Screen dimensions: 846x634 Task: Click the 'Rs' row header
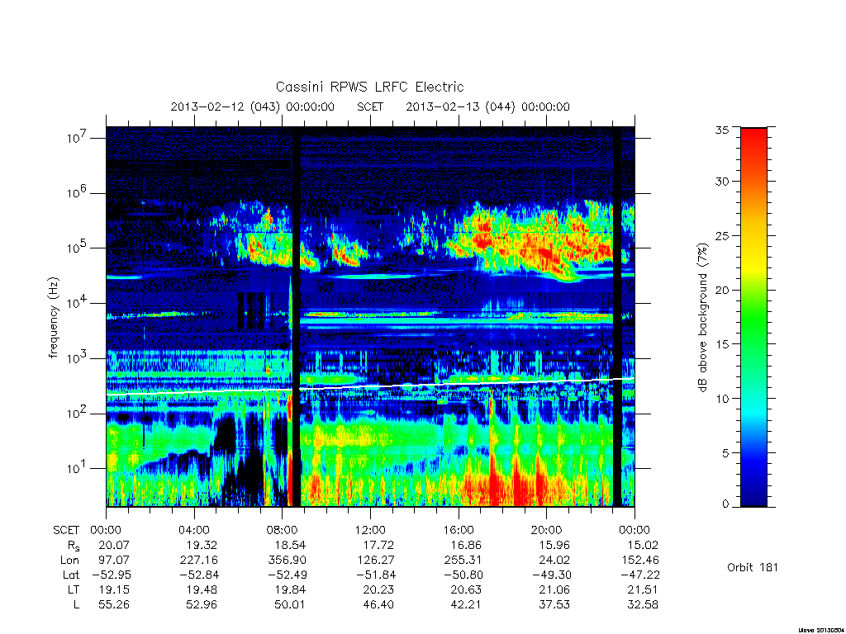pyautogui.click(x=74, y=546)
